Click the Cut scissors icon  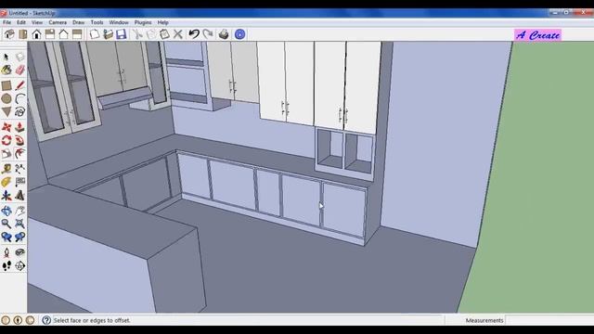(137, 34)
